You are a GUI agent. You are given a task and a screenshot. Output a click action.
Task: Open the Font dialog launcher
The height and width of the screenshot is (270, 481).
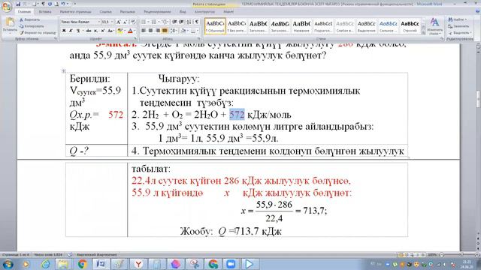point(135,39)
